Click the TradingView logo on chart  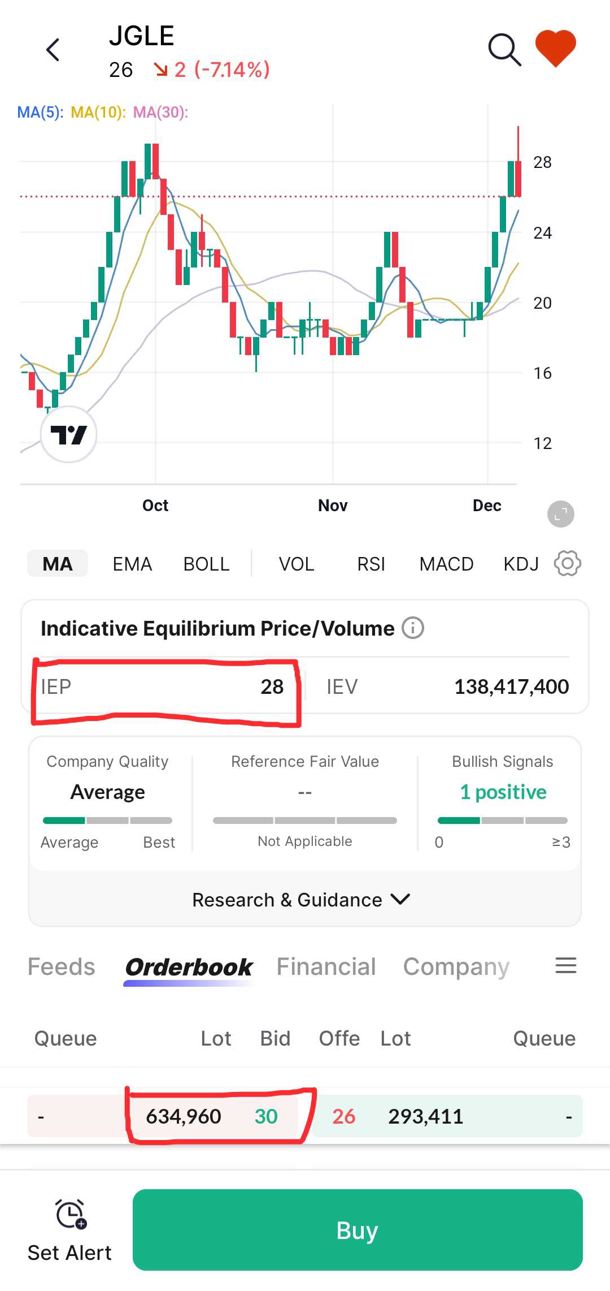(x=69, y=434)
